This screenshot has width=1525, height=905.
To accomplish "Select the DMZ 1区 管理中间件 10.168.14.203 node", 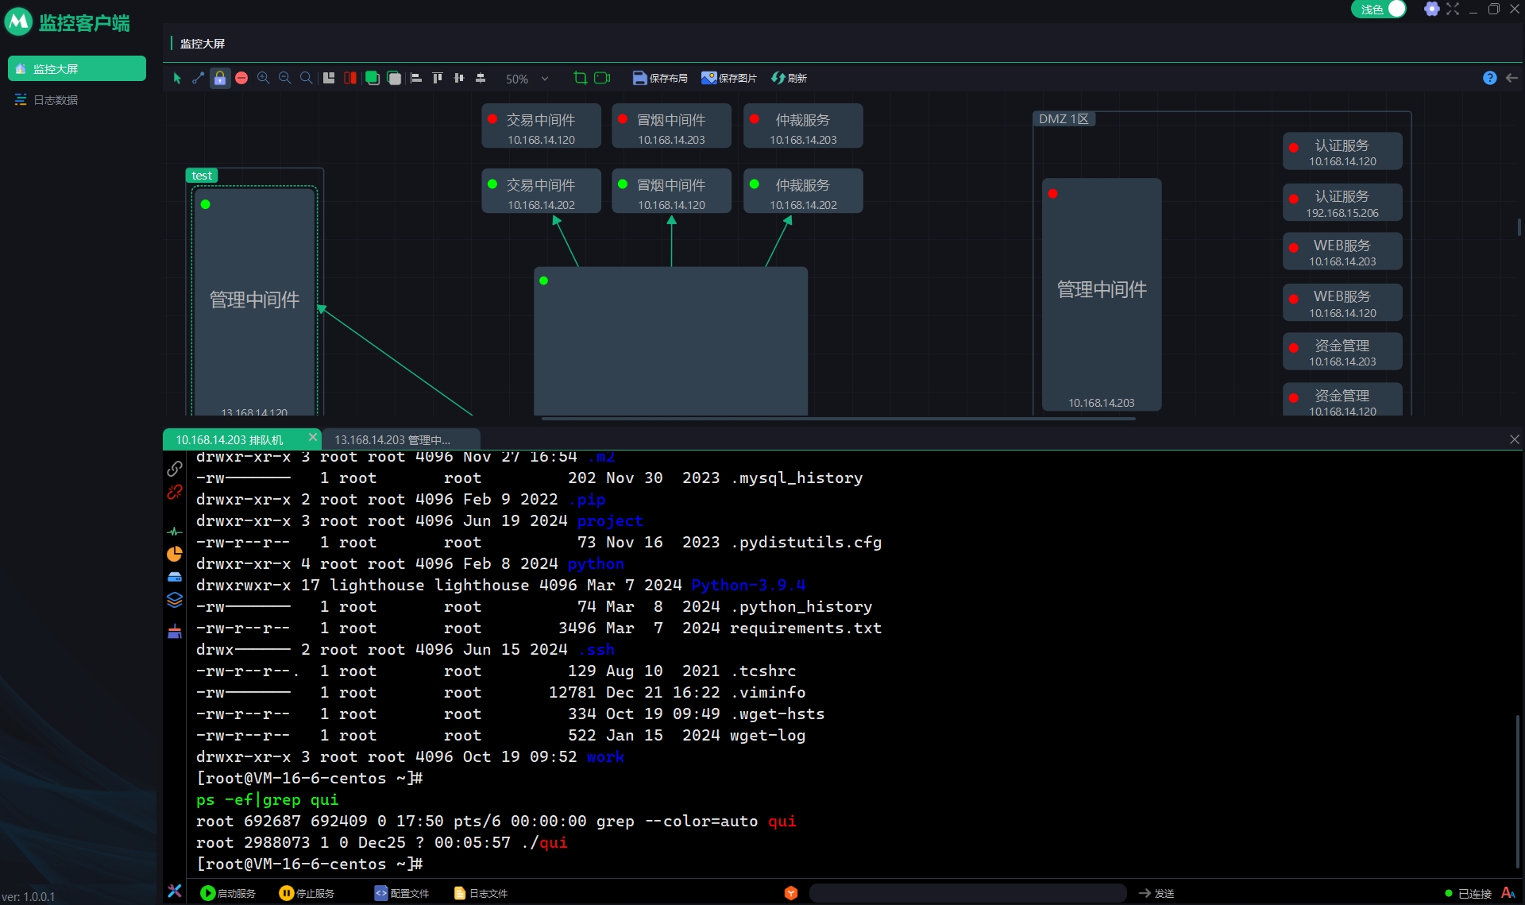I will (1102, 294).
